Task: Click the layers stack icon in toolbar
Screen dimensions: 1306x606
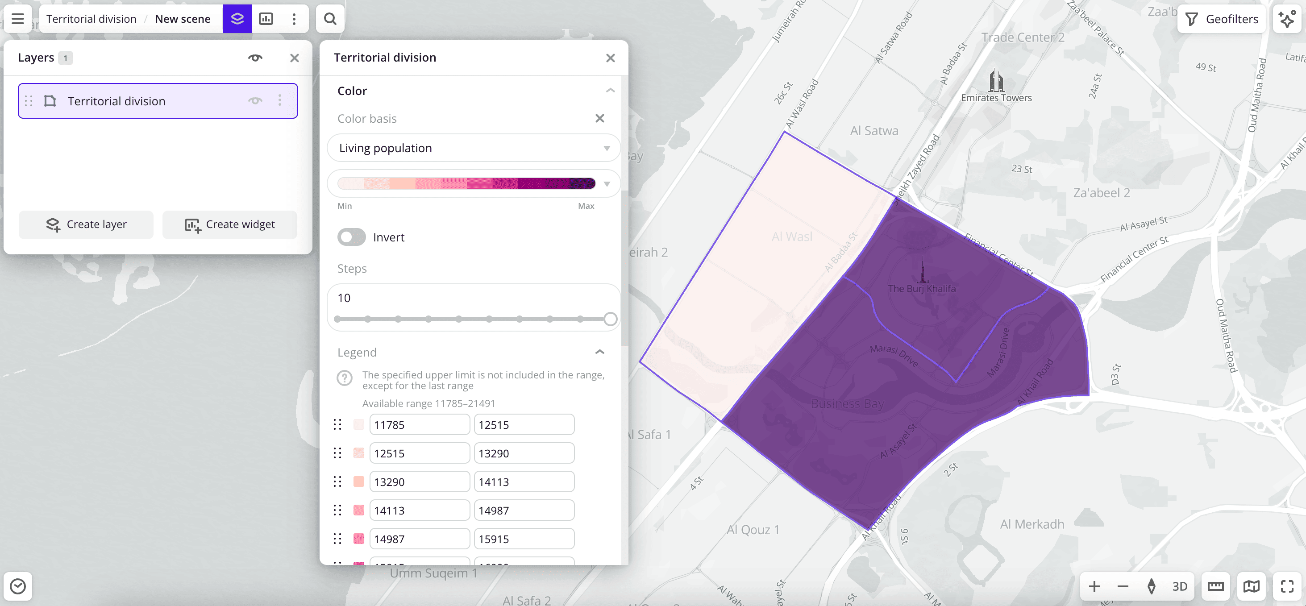Action: tap(237, 19)
